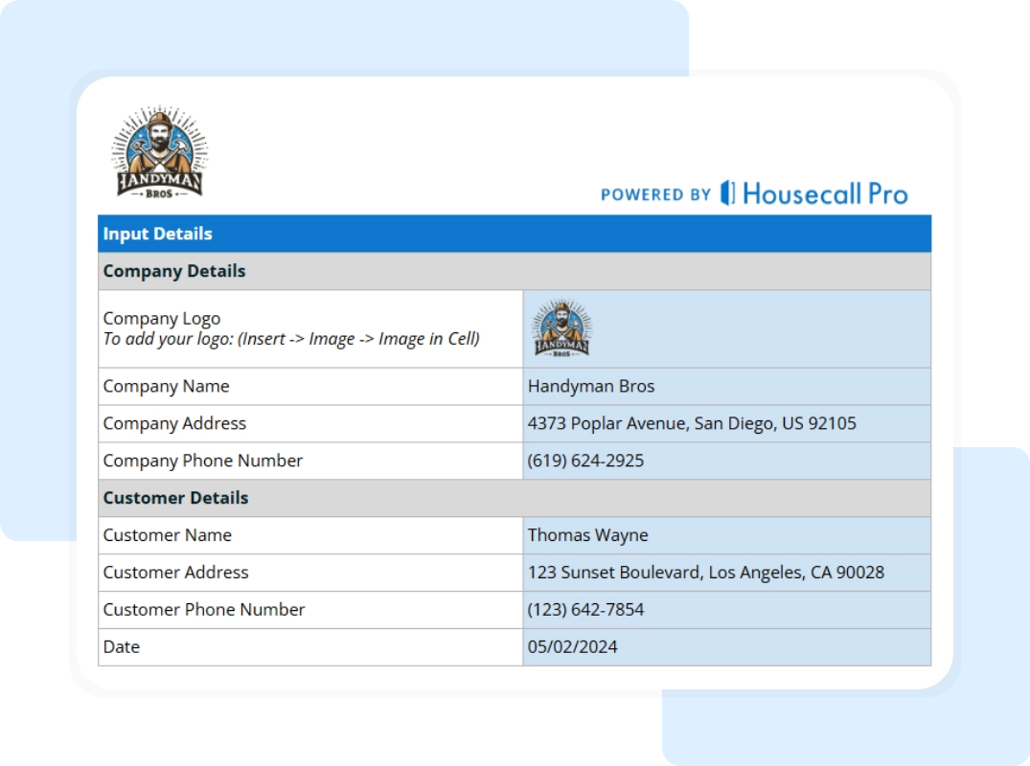The image size is (1030, 766).
Task: Click the 123 Sunset Boulevard address cell
Action: tap(726, 573)
